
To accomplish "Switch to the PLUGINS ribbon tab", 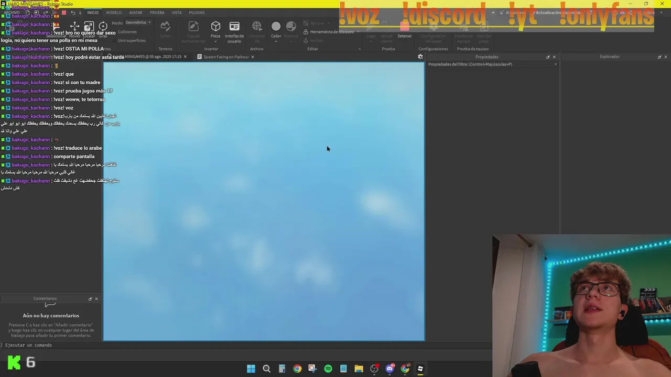I will [197, 13].
